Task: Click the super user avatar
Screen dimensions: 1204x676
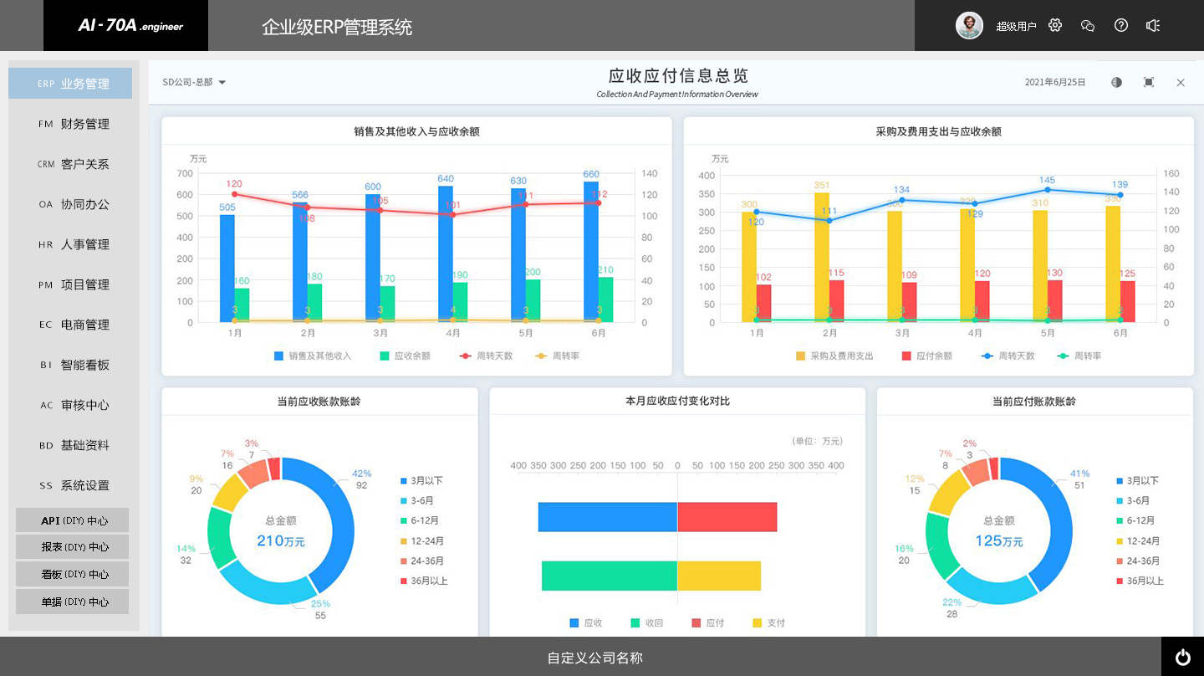Action: coord(969,25)
